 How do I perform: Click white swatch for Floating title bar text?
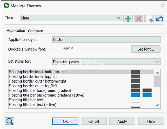click(135, 100)
